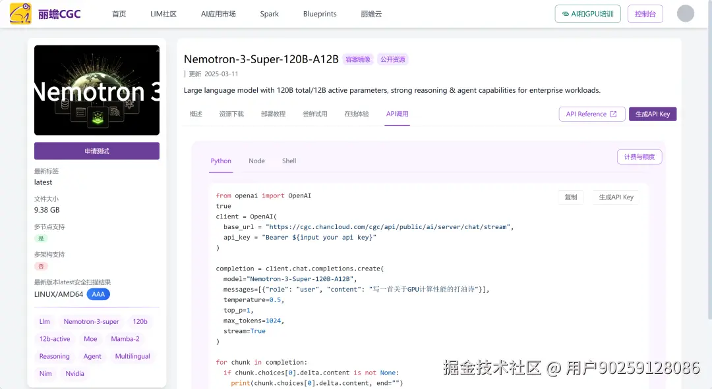712x389 pixels.
Task: Select the Python code tab
Action: tap(221, 161)
